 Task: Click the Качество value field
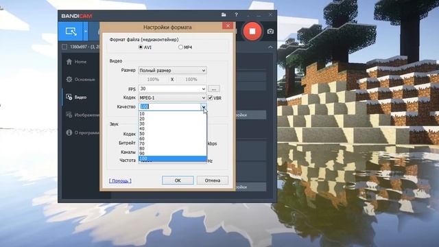(x=169, y=107)
